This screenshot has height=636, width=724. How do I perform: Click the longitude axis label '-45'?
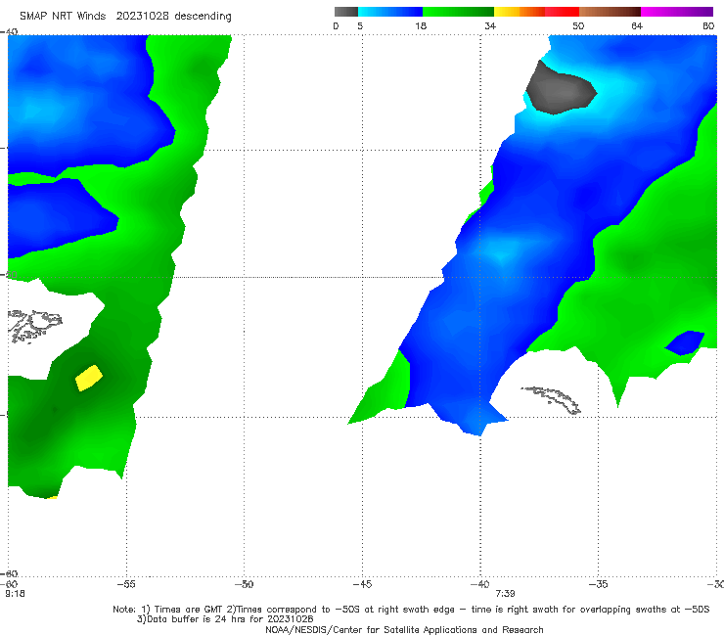tap(362, 584)
